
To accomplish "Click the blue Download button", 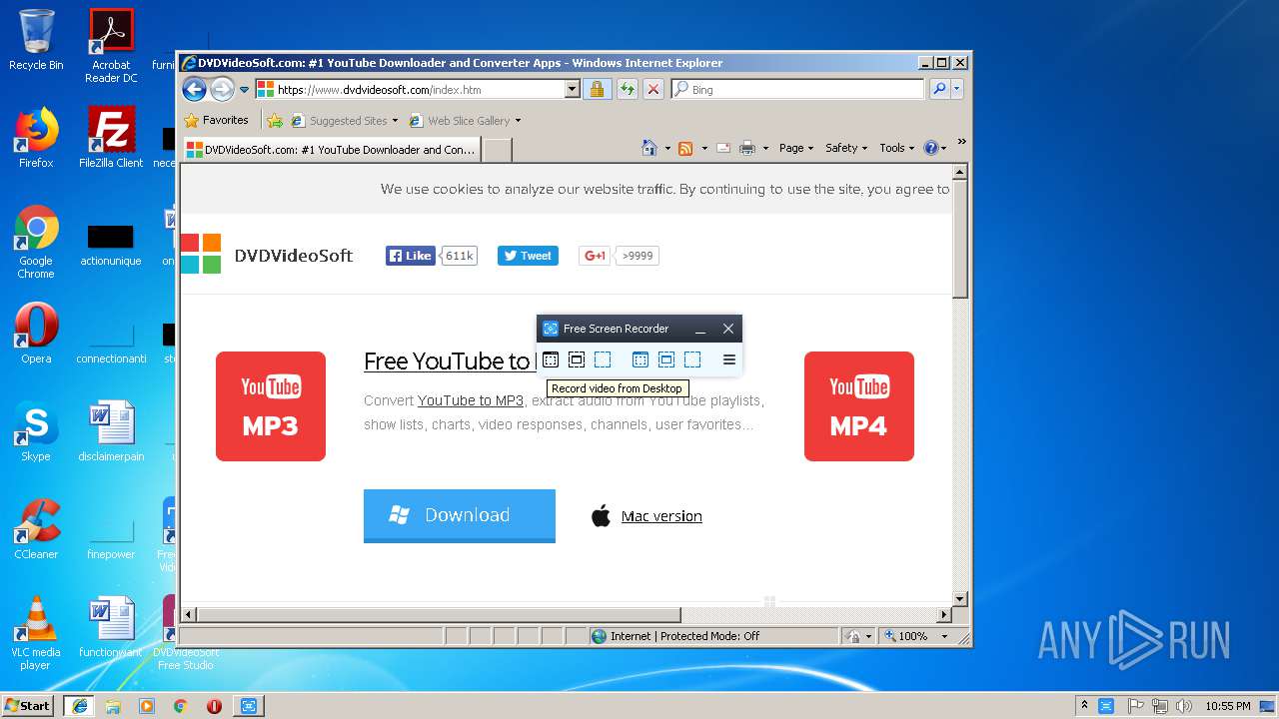I will [x=460, y=515].
